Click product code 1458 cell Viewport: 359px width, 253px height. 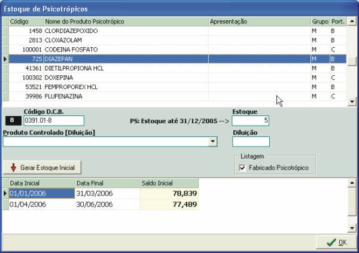26,31
